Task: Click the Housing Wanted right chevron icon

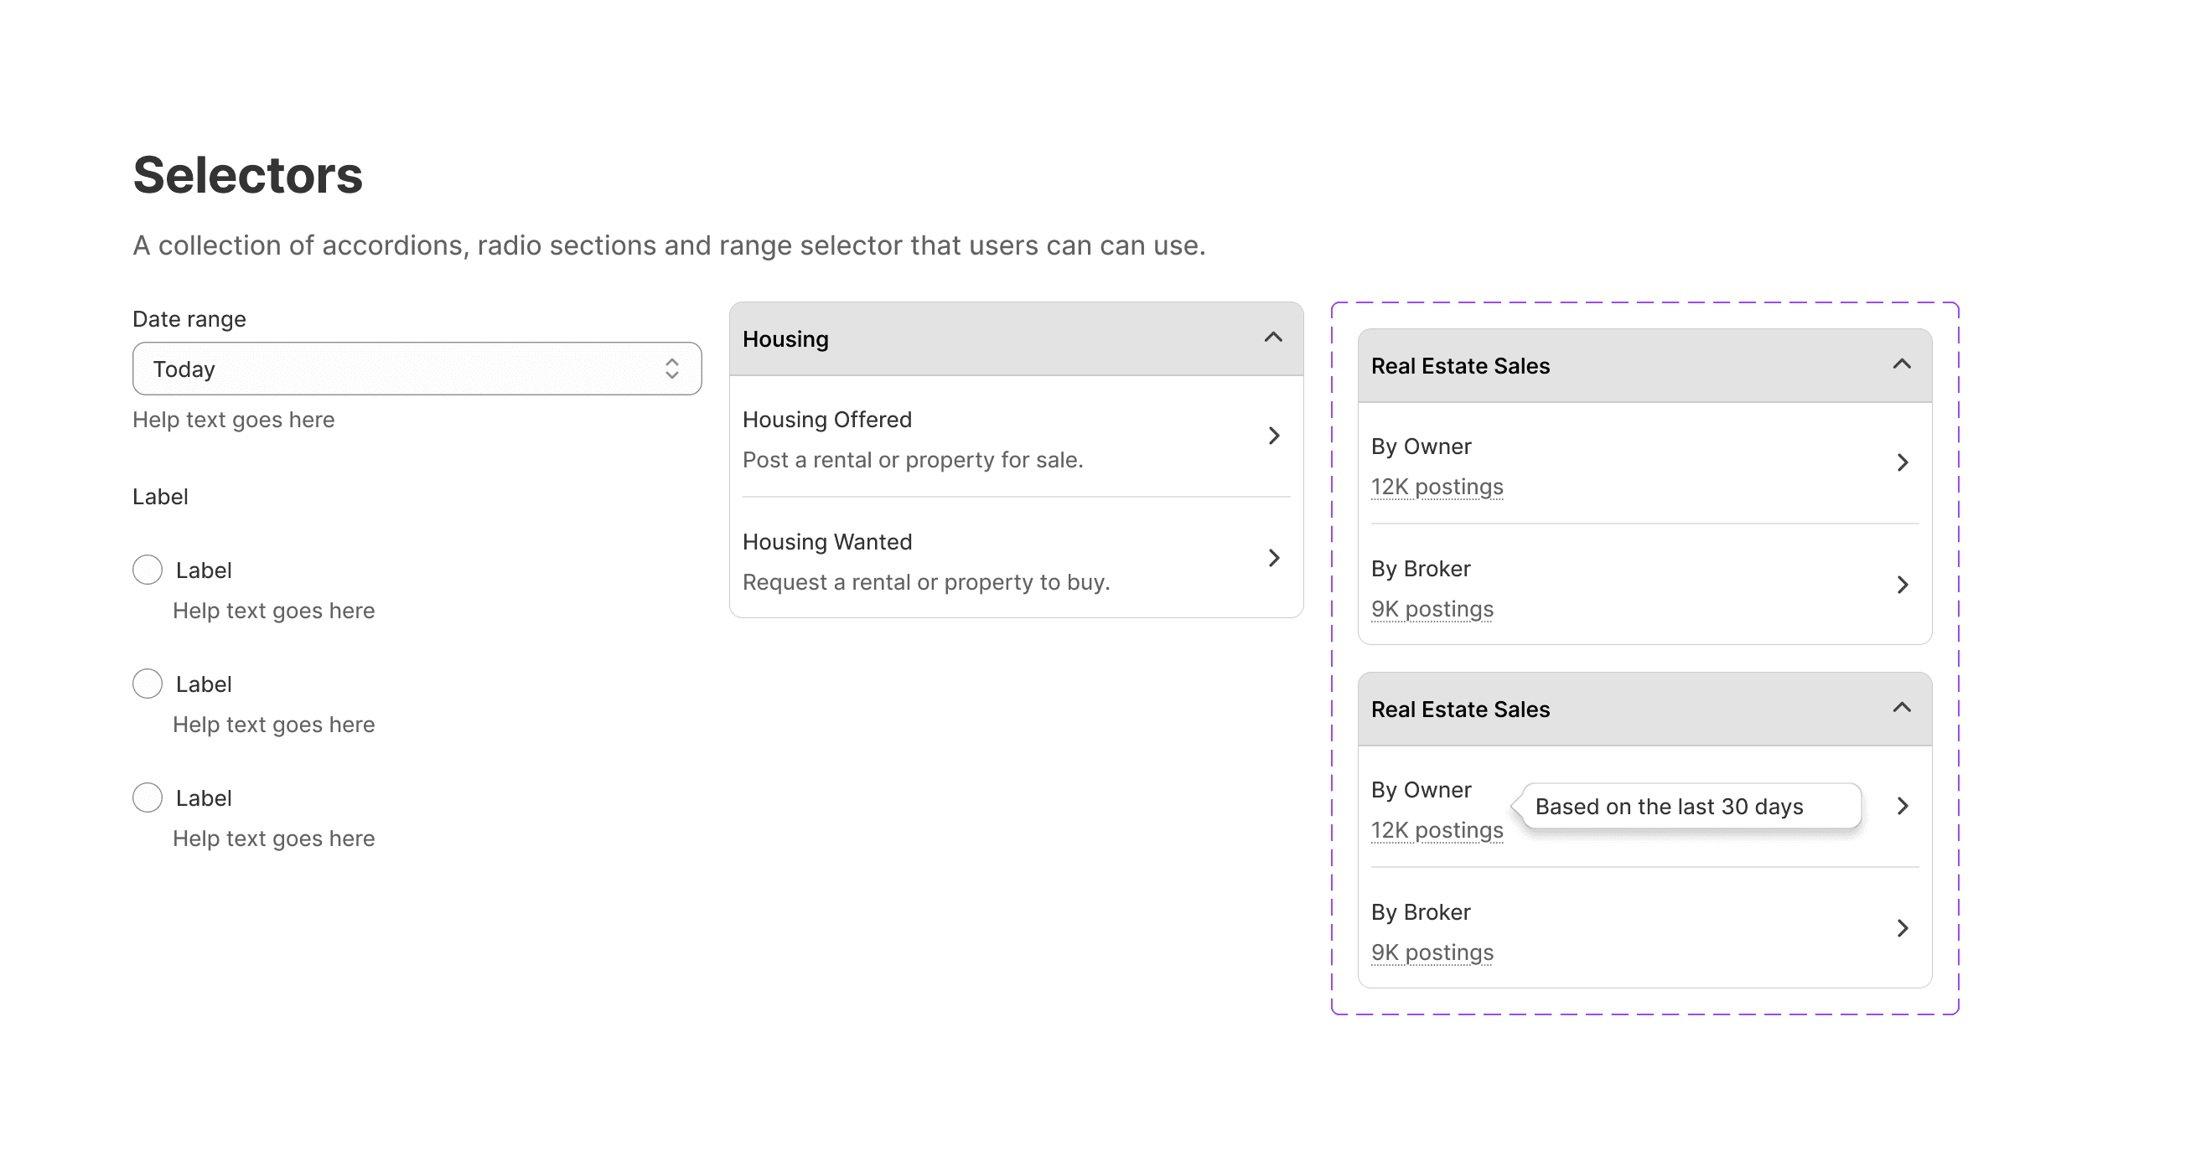Action: (x=1274, y=559)
